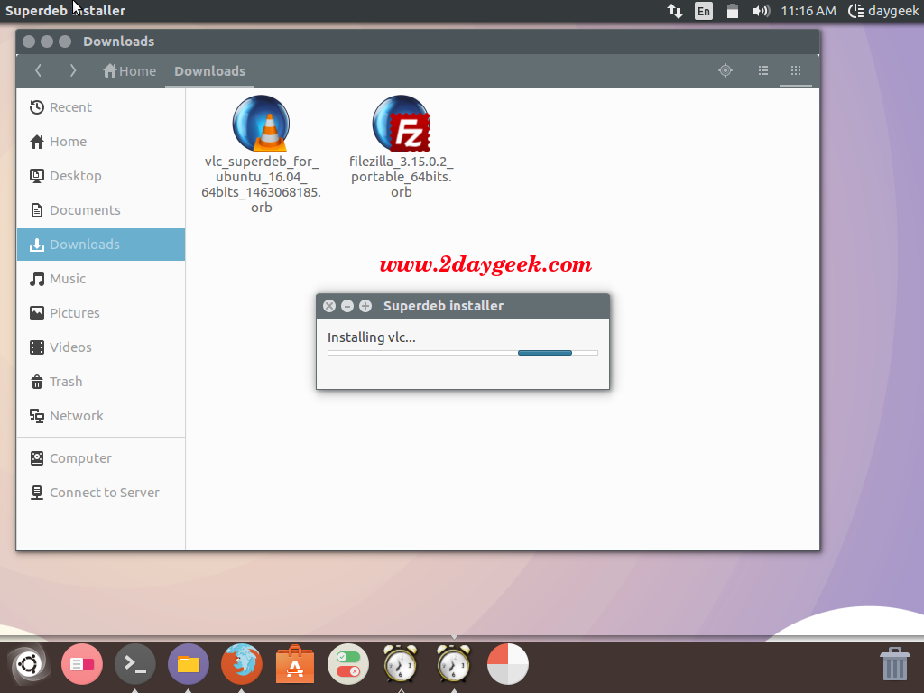Image resolution: width=924 pixels, height=693 pixels.
Task: Go to Home in the sidebar
Action: coord(101,142)
